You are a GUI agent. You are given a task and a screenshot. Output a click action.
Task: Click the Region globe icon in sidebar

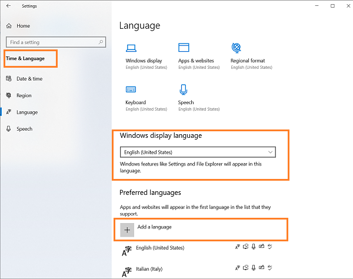tap(9, 95)
